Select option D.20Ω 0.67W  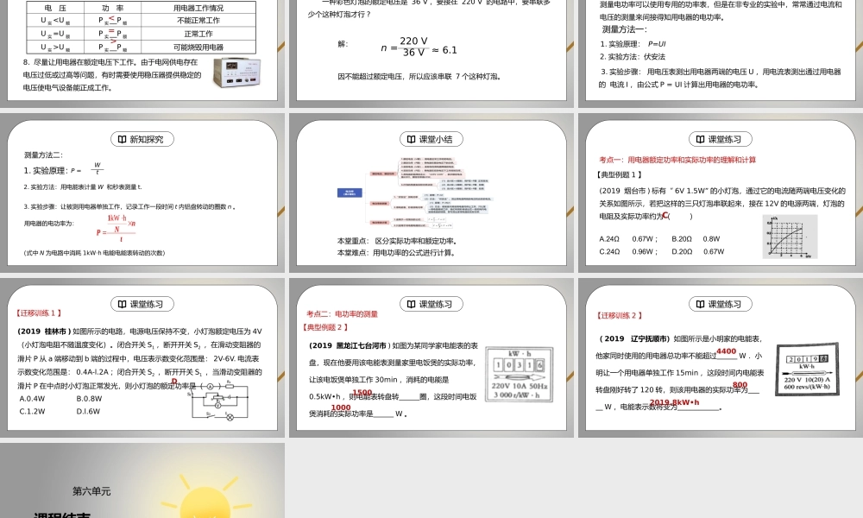(x=698, y=251)
